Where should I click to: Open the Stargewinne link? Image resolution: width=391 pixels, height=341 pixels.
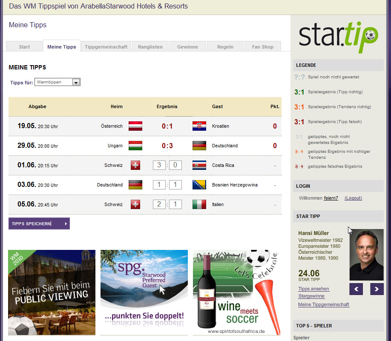[311, 296]
